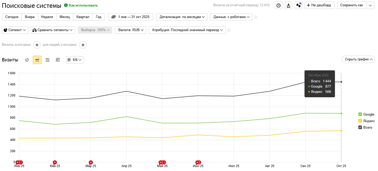This screenshot has height=171, width=378.
Task: Select the Сегодня period tab
Action: pyautogui.click(x=12, y=17)
